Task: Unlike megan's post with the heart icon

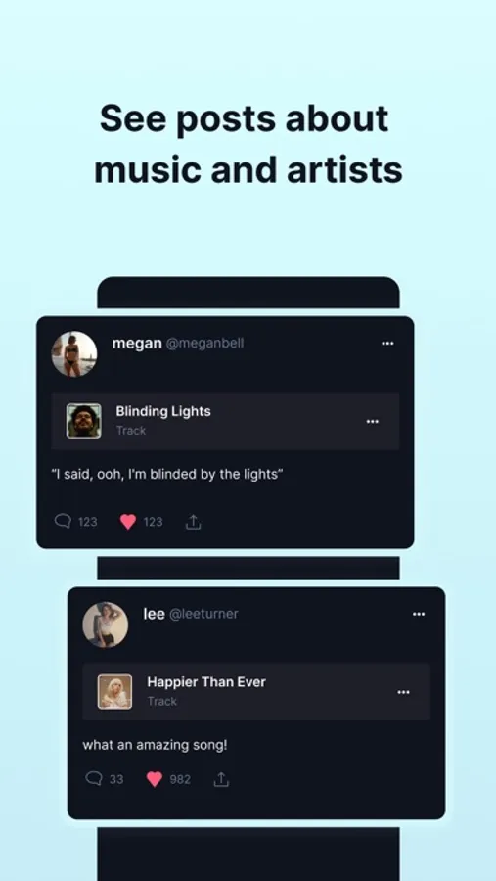Action: click(x=128, y=522)
